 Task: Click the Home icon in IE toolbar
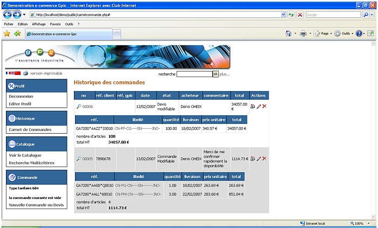(x=289, y=33)
